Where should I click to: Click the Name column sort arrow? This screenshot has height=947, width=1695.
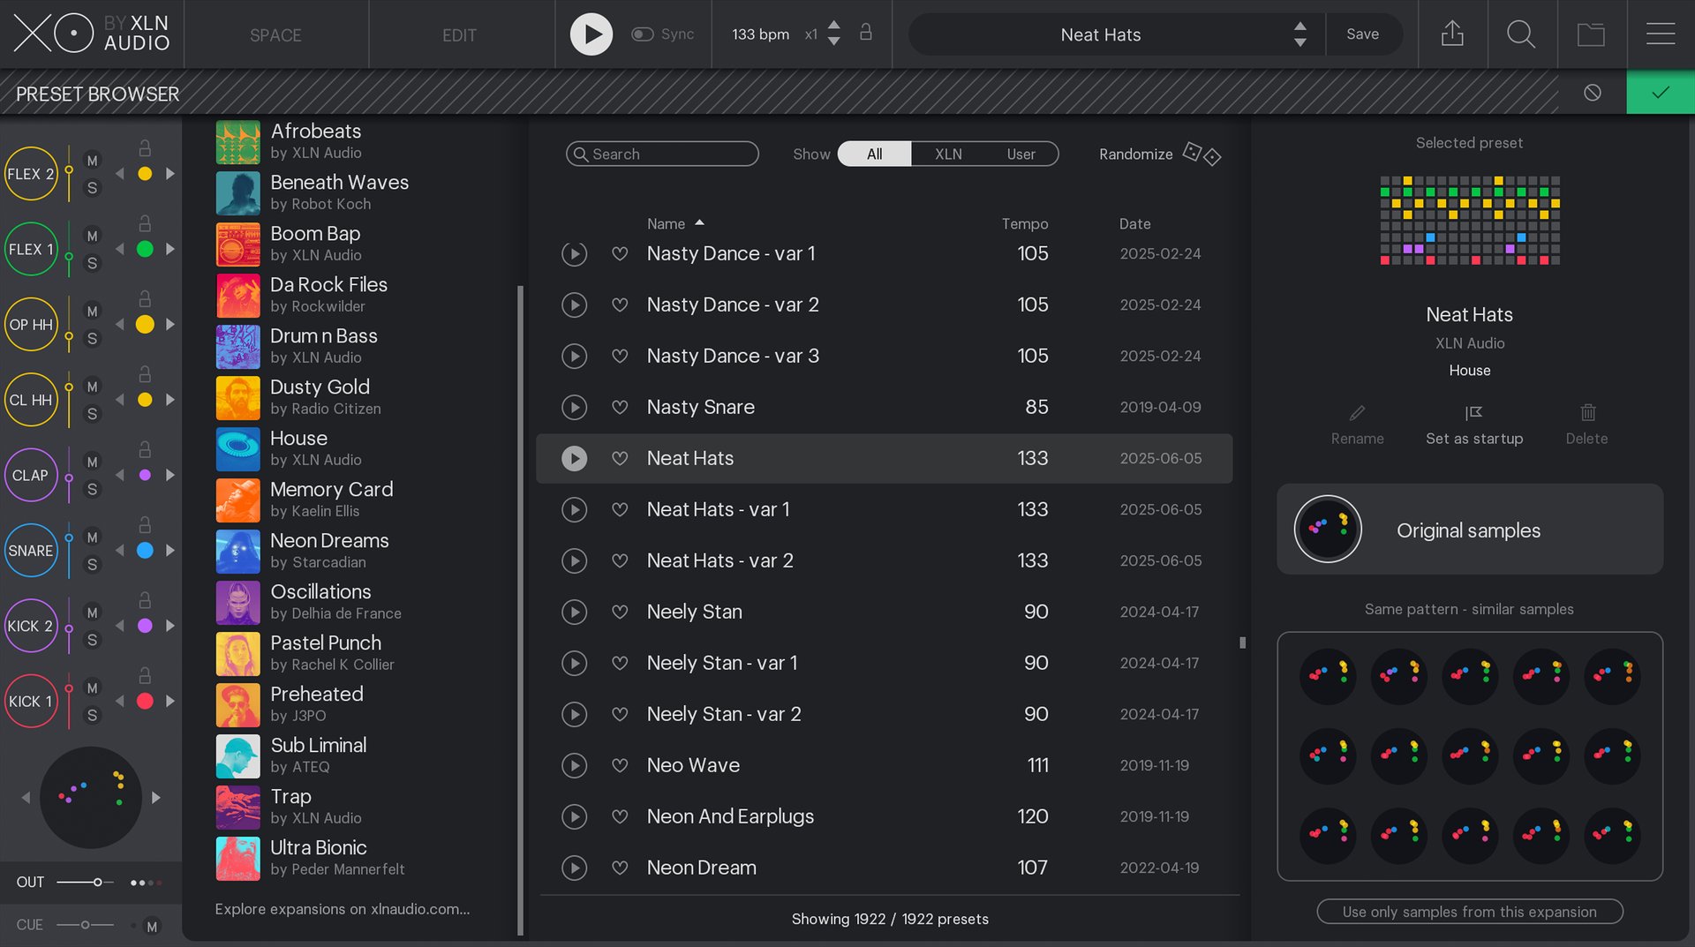tap(699, 223)
